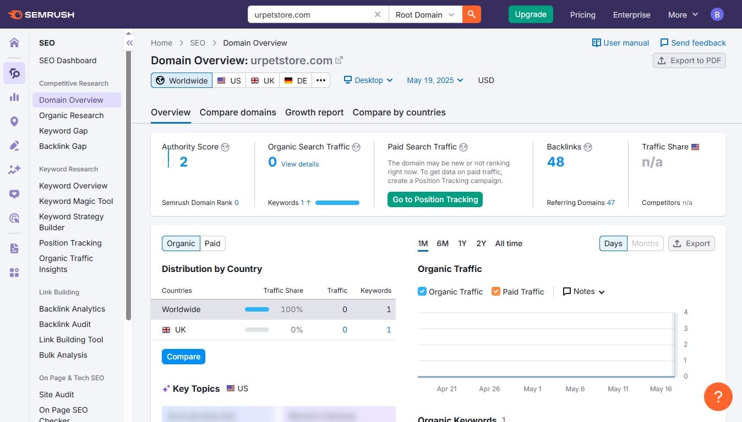
Task: Select the 1Y time range
Action: coord(462,243)
